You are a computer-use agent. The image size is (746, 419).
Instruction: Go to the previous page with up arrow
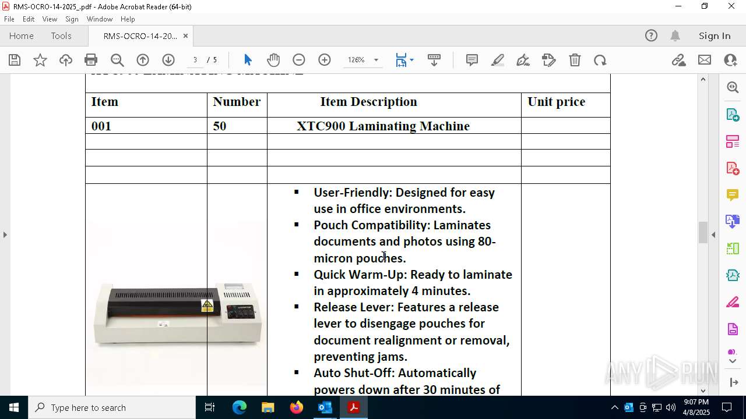coord(143,60)
